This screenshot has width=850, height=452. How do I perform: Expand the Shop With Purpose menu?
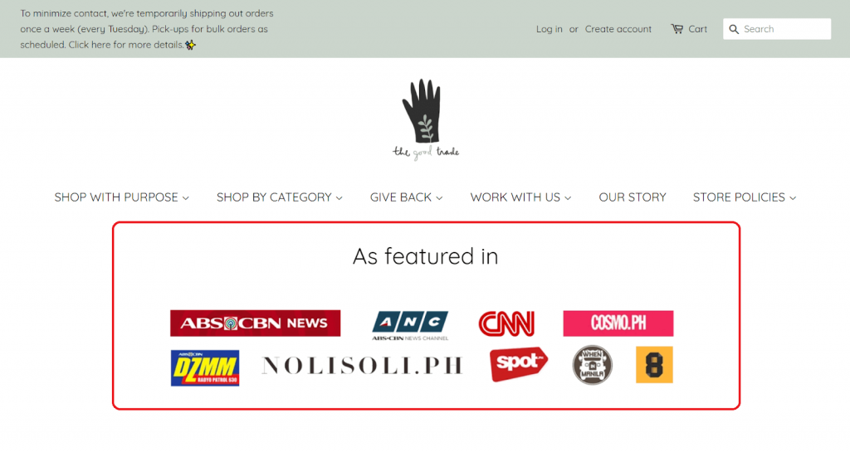point(121,197)
